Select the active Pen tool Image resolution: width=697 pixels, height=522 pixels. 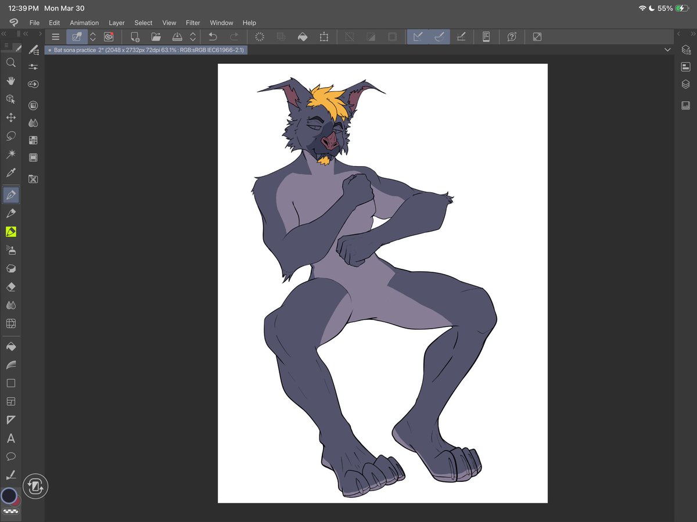coord(10,195)
